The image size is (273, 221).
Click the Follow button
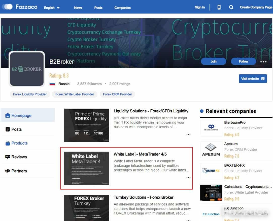(243, 61)
